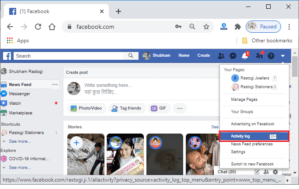Open the Messenger icon in top bar
The width and height of the screenshot is (299, 189).
pyautogui.click(x=233, y=56)
